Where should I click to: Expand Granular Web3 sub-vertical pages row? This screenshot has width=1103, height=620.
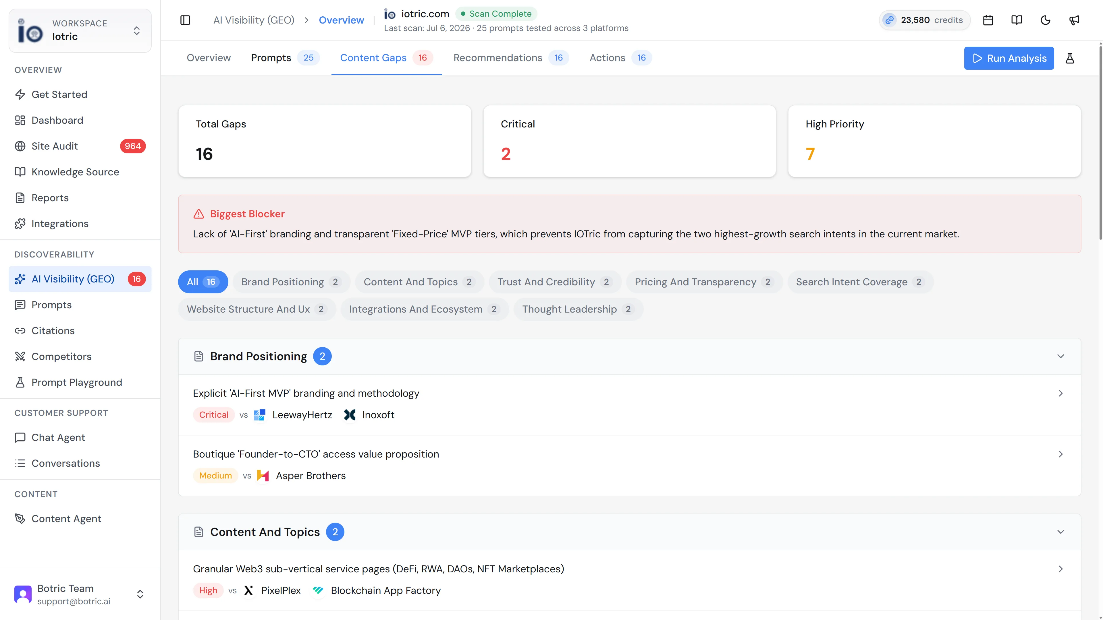click(x=629, y=580)
